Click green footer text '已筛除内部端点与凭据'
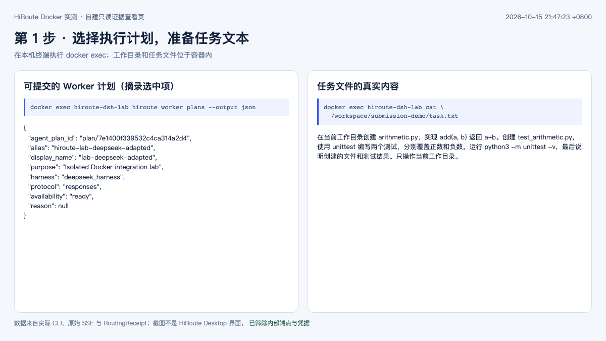This screenshot has width=606, height=341. point(279,323)
